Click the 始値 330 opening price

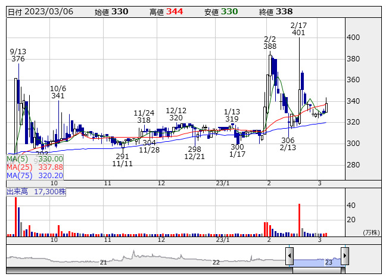111,12
